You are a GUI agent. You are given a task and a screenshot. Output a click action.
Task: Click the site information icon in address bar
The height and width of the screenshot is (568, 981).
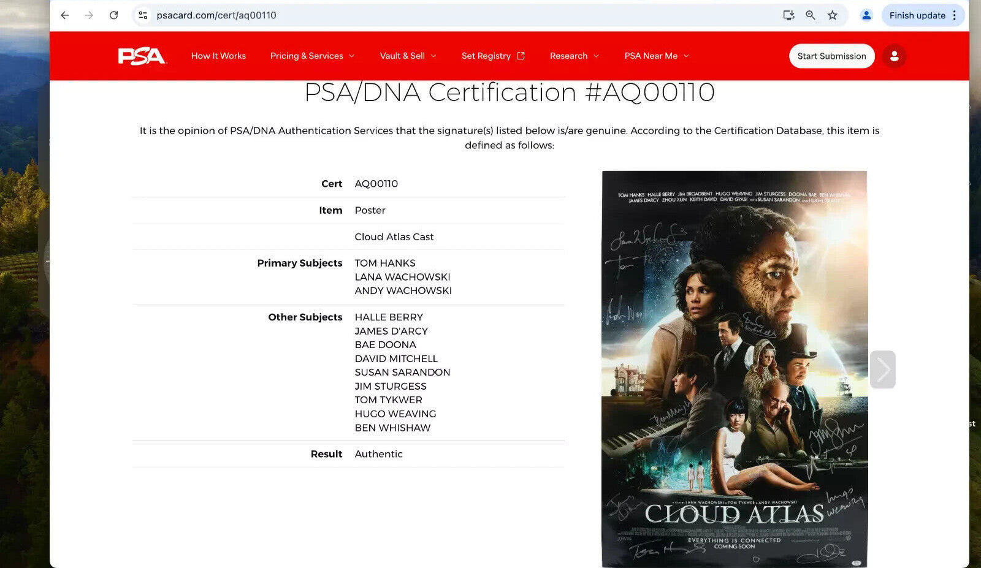(x=143, y=15)
